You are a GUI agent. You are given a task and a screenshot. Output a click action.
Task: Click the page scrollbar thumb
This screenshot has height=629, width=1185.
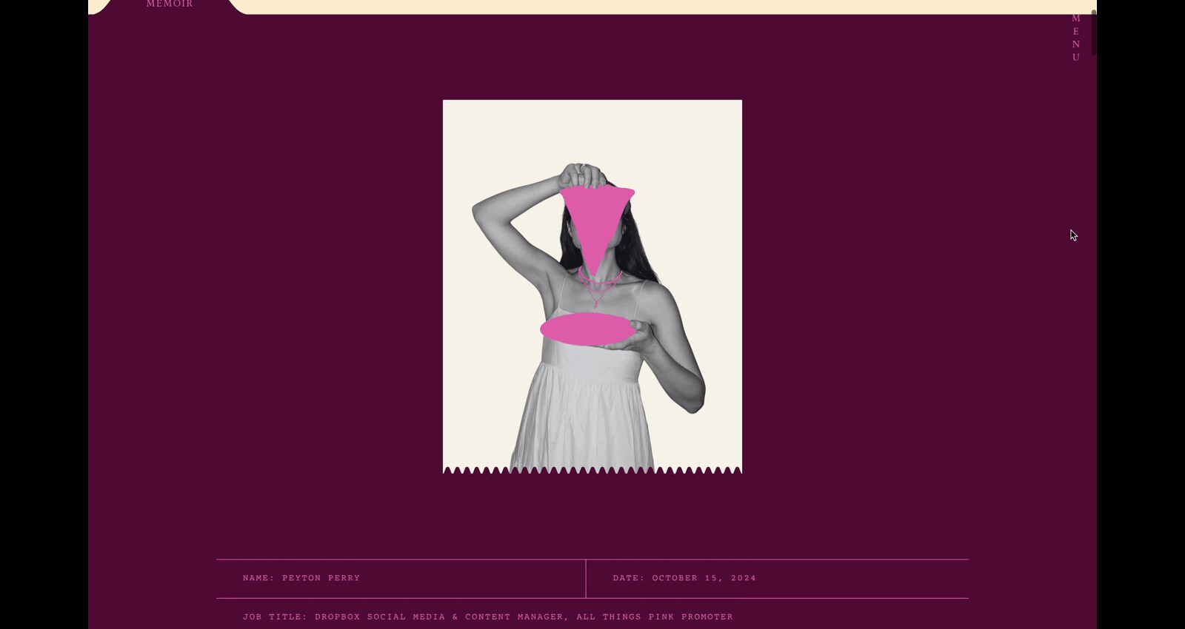click(1093, 33)
